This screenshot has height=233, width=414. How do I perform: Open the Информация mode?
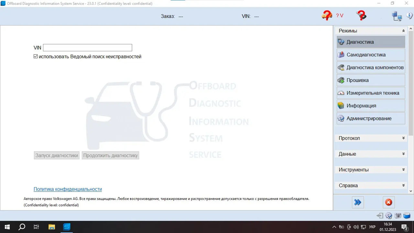pos(371,106)
